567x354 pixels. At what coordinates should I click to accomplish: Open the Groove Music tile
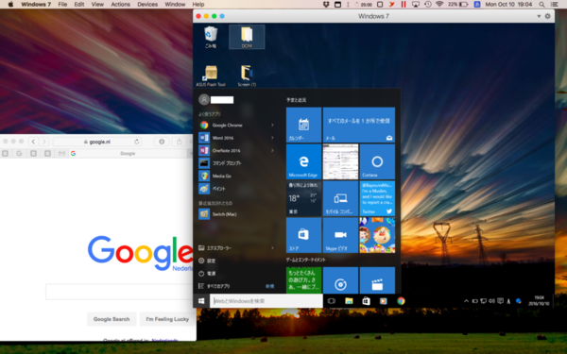tap(340, 280)
